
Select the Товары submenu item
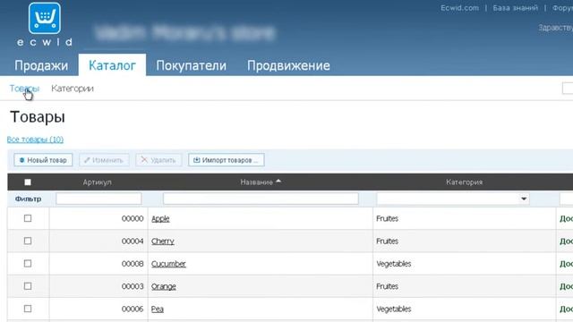pos(24,89)
